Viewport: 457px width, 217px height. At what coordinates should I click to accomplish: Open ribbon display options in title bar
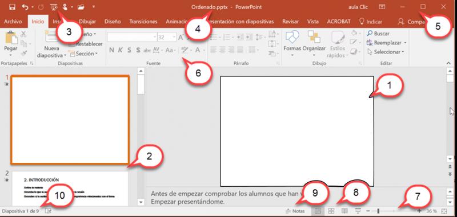click(x=382, y=7)
